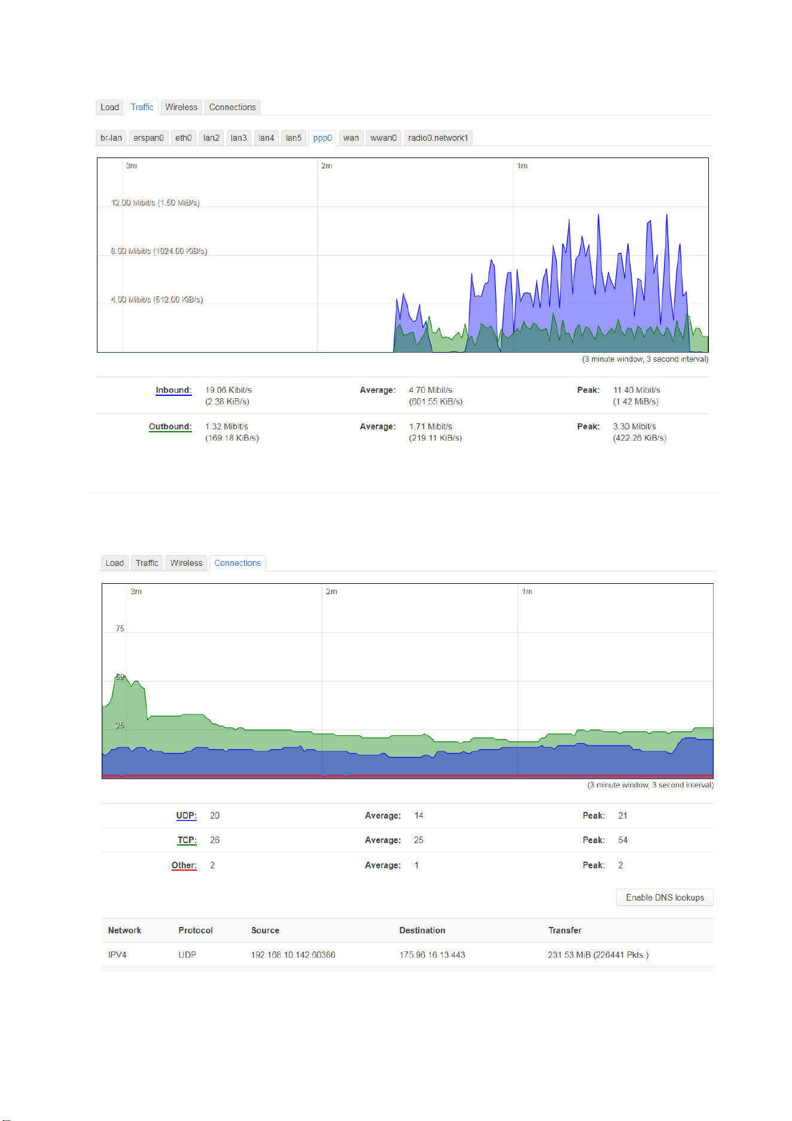The height and width of the screenshot is (1121, 792).
Task: Select the Traffic tab above the traffic graph
Action: (142, 107)
